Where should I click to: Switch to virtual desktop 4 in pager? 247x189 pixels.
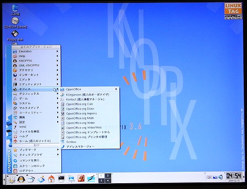[108, 180]
